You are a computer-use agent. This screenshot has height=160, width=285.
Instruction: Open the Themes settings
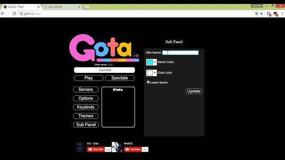(86, 116)
